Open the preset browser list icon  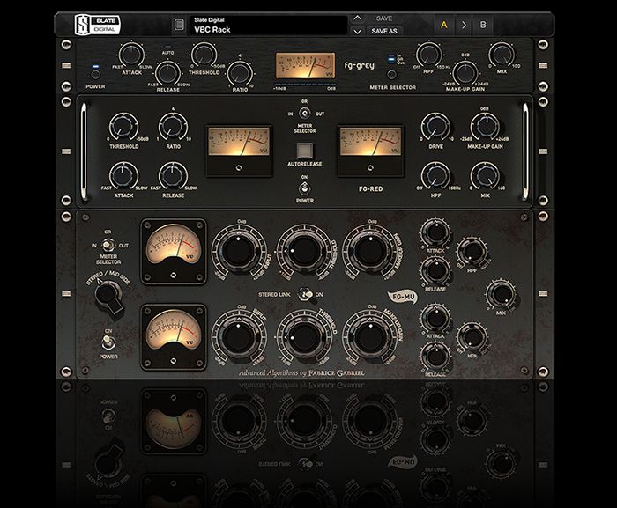coord(179,25)
